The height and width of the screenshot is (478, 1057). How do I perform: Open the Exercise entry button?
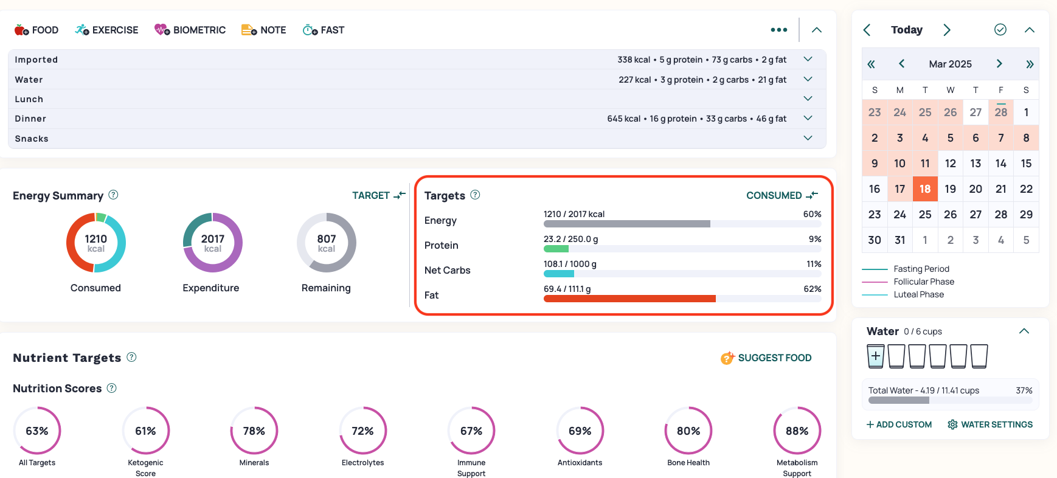tap(106, 30)
